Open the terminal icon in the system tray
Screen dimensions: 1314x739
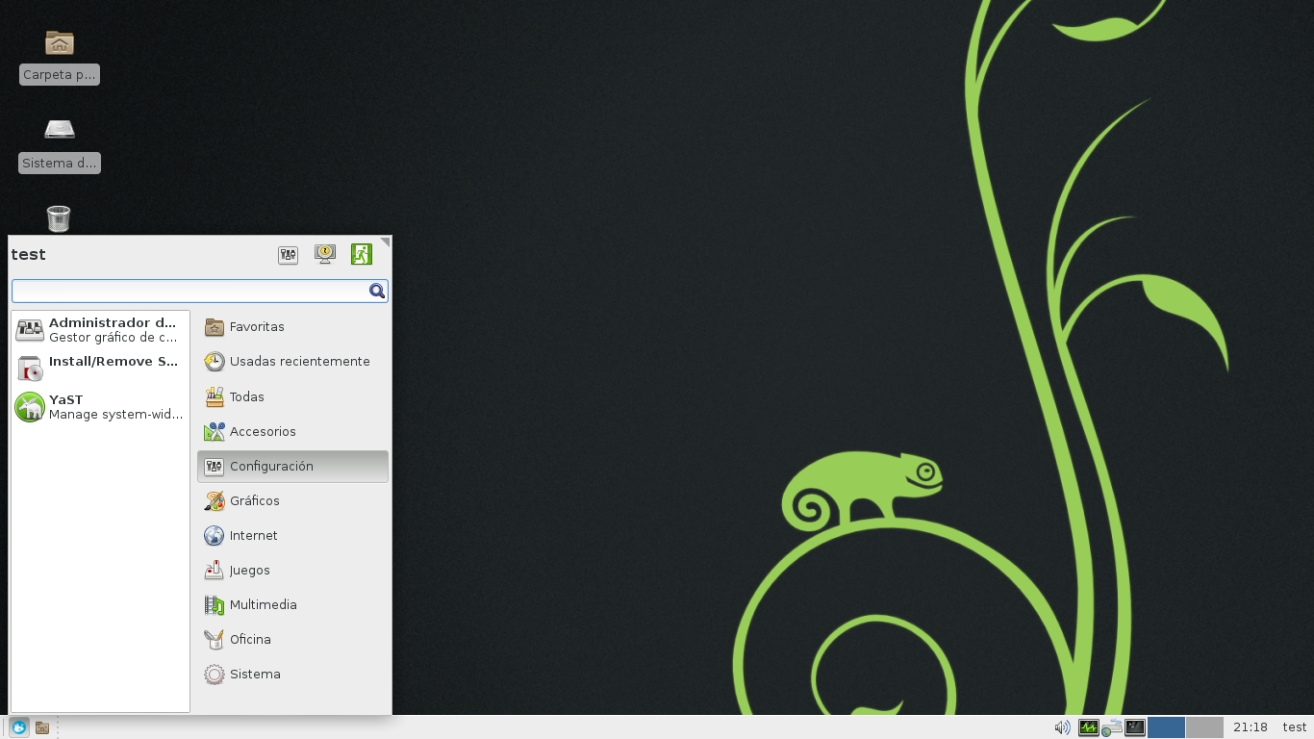tap(1135, 727)
